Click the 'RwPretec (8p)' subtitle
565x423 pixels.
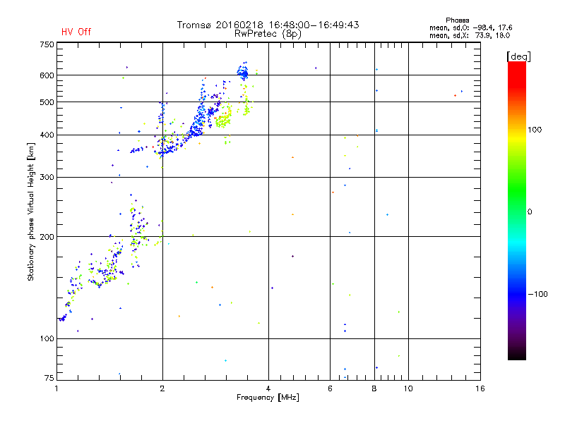click(x=268, y=34)
